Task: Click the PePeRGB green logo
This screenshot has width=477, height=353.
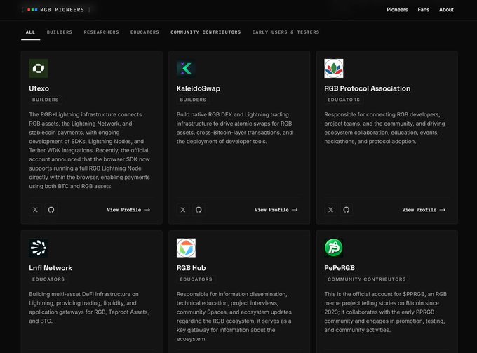Action: pos(334,248)
